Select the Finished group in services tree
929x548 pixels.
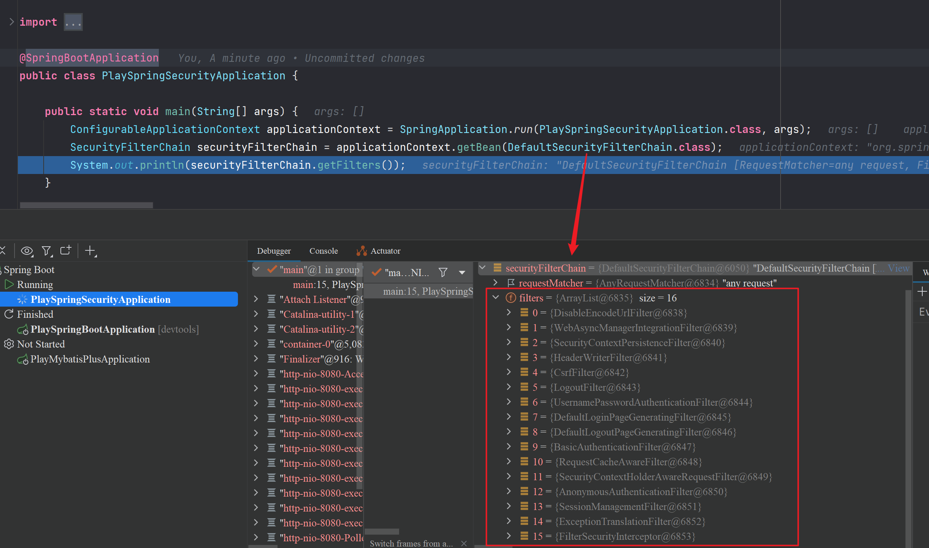[35, 314]
